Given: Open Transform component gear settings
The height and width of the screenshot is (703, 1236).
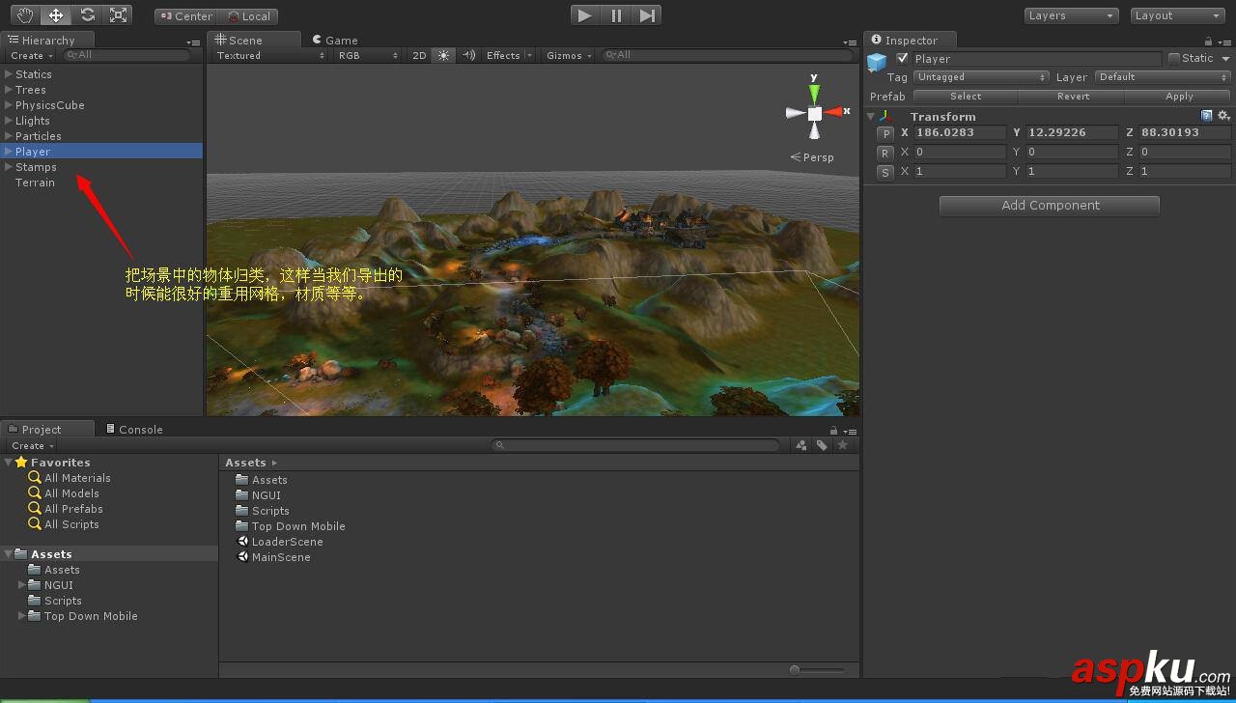Looking at the screenshot, I should coord(1223,116).
